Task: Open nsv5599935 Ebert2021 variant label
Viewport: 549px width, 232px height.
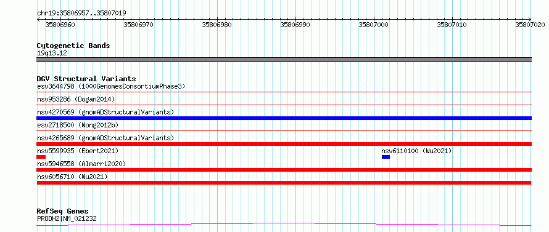Action: [78, 151]
